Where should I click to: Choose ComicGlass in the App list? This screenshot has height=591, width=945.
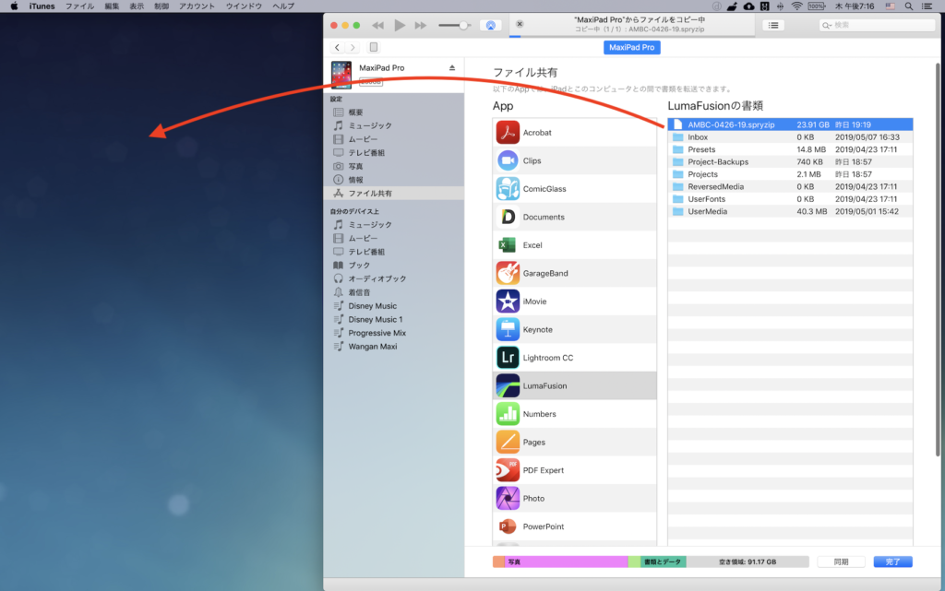(x=574, y=189)
